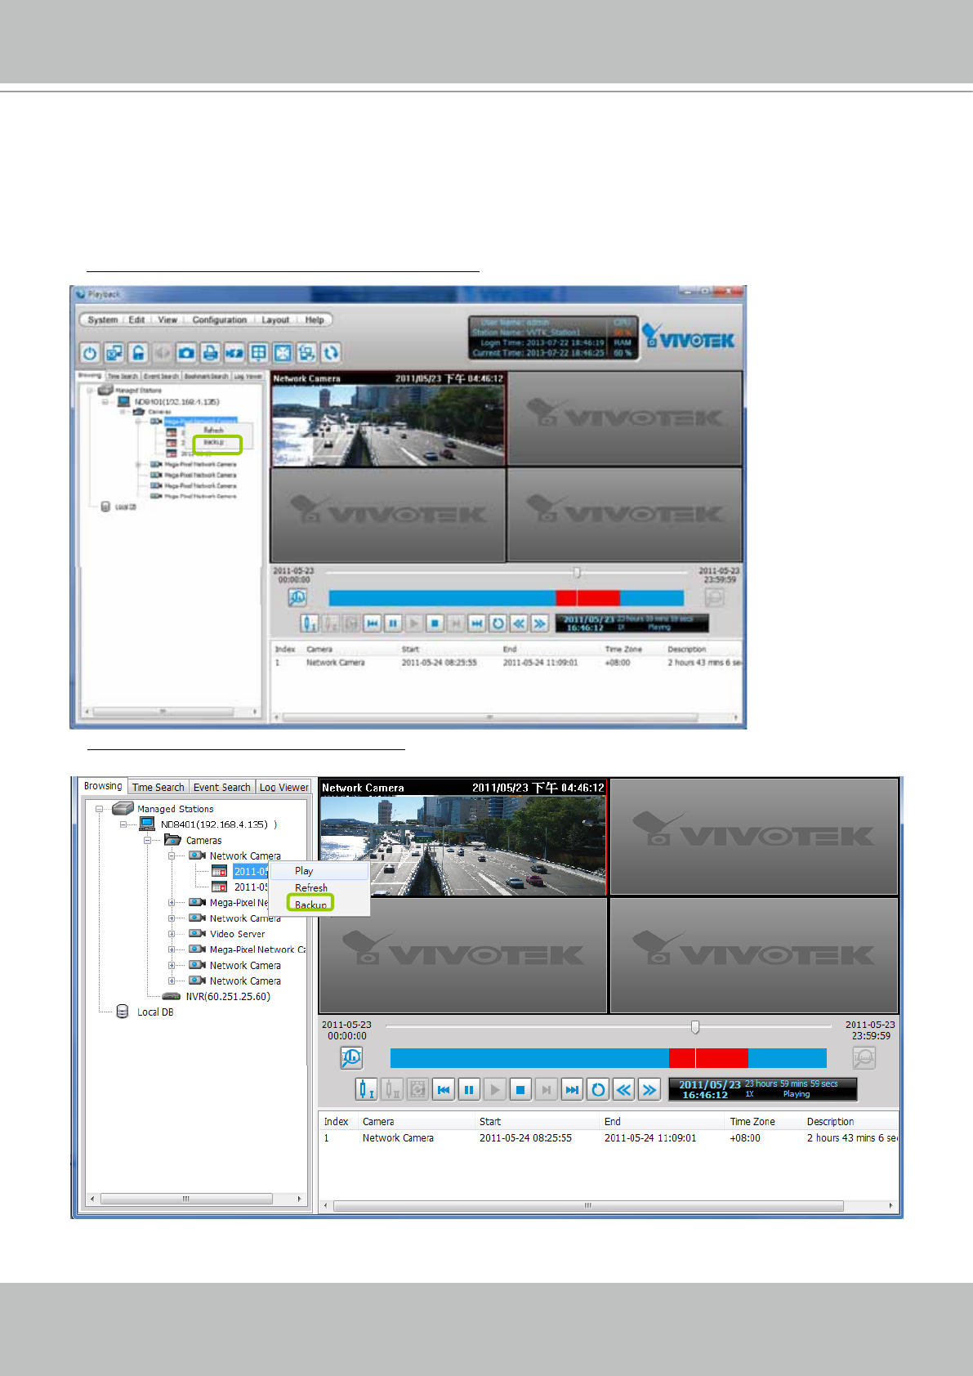Screen dimensions: 973x1376
Task: Click the camera snapshot icon in the upper toolbar
Action: [186, 353]
